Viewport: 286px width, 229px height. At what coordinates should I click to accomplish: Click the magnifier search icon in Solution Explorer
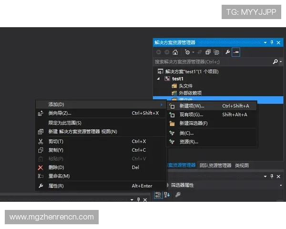[x=275, y=62]
